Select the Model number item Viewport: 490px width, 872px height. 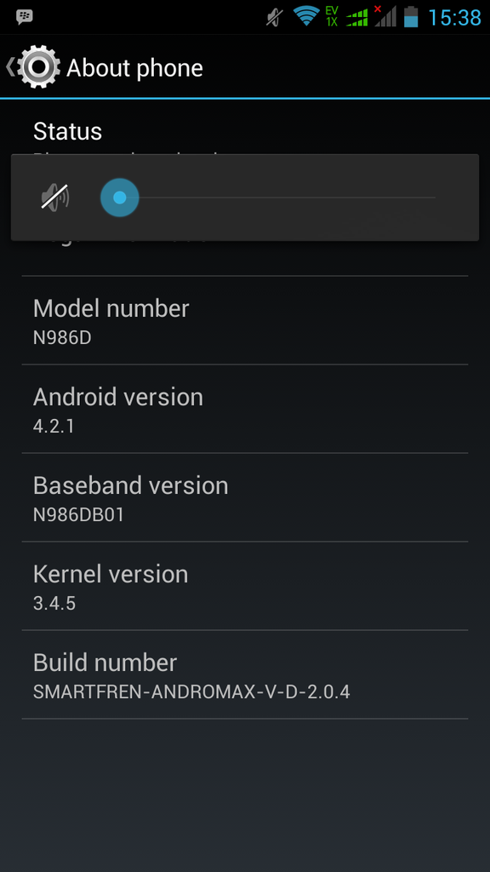[245, 320]
